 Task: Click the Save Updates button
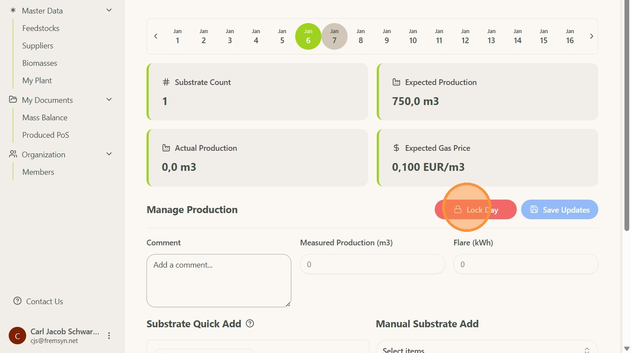coord(559,210)
